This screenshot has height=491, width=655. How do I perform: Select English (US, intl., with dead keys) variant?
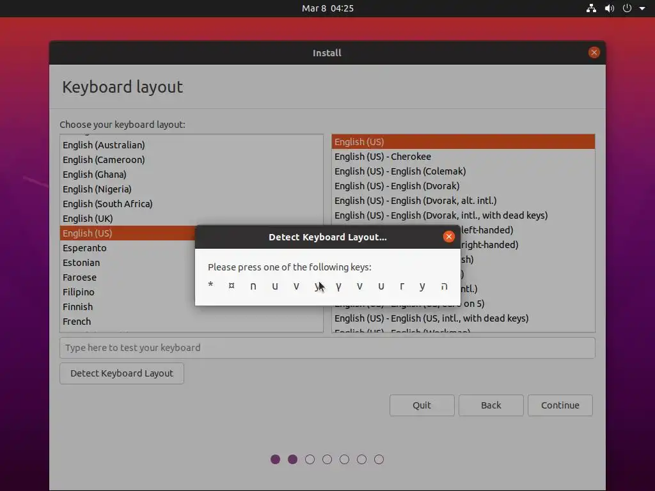[x=463, y=318]
